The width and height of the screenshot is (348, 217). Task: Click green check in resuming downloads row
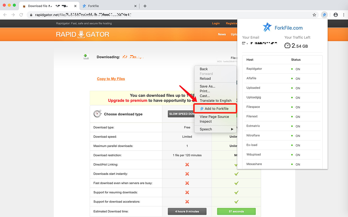tap(236, 192)
